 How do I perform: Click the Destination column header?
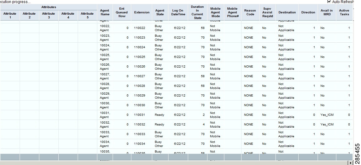[x=287, y=12]
